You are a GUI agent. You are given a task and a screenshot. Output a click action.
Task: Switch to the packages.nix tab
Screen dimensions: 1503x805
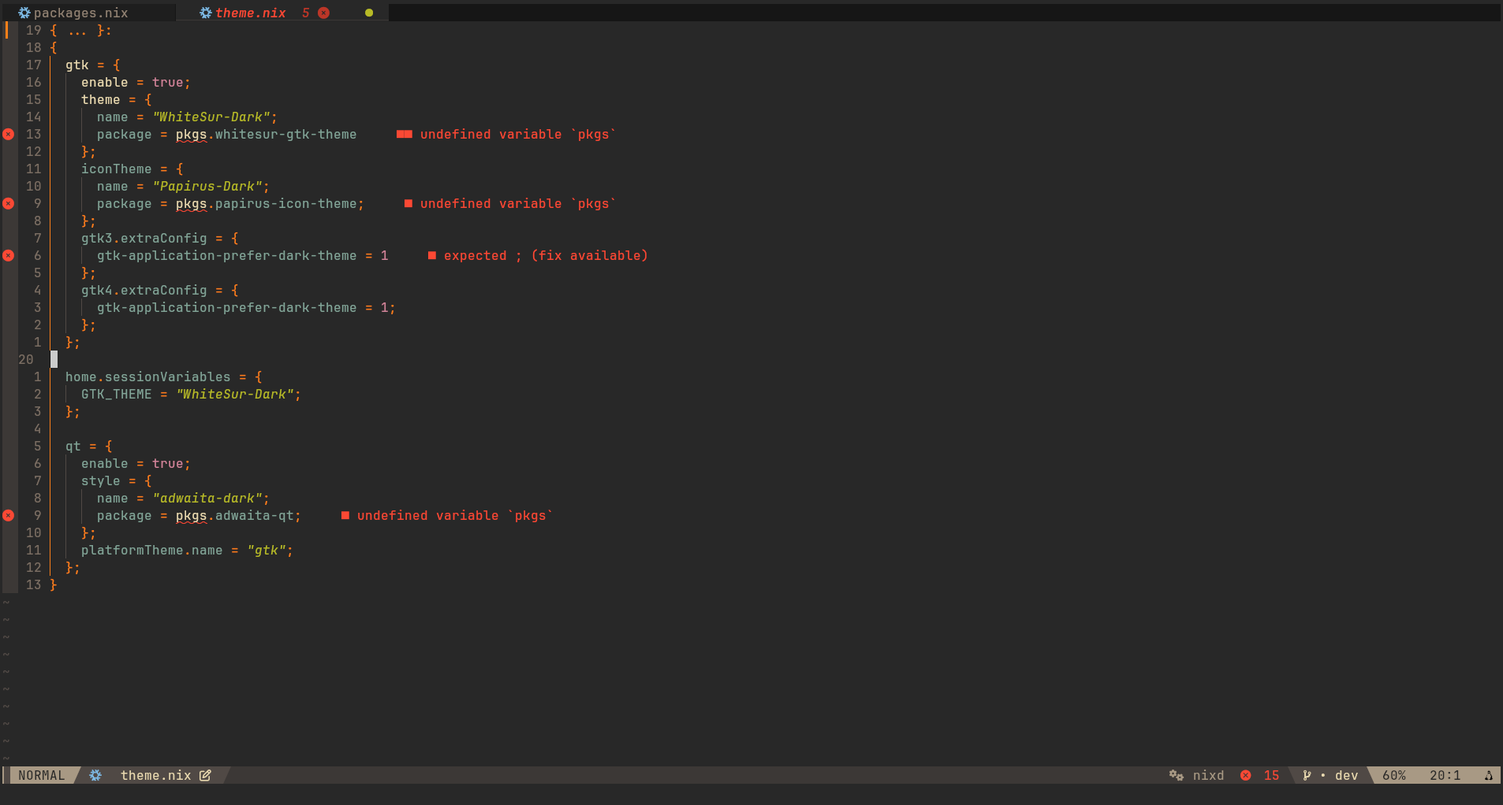(x=81, y=13)
